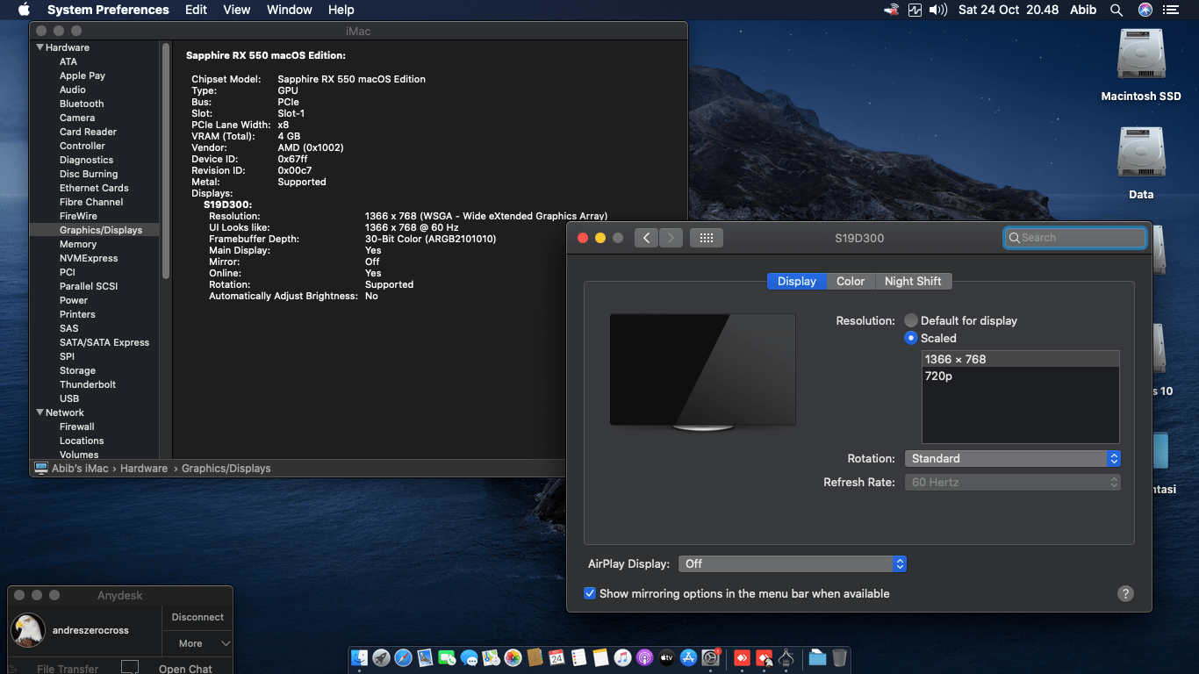The height and width of the screenshot is (674, 1199).
Task: Open Apple Maps in the Dock
Action: coord(491,657)
